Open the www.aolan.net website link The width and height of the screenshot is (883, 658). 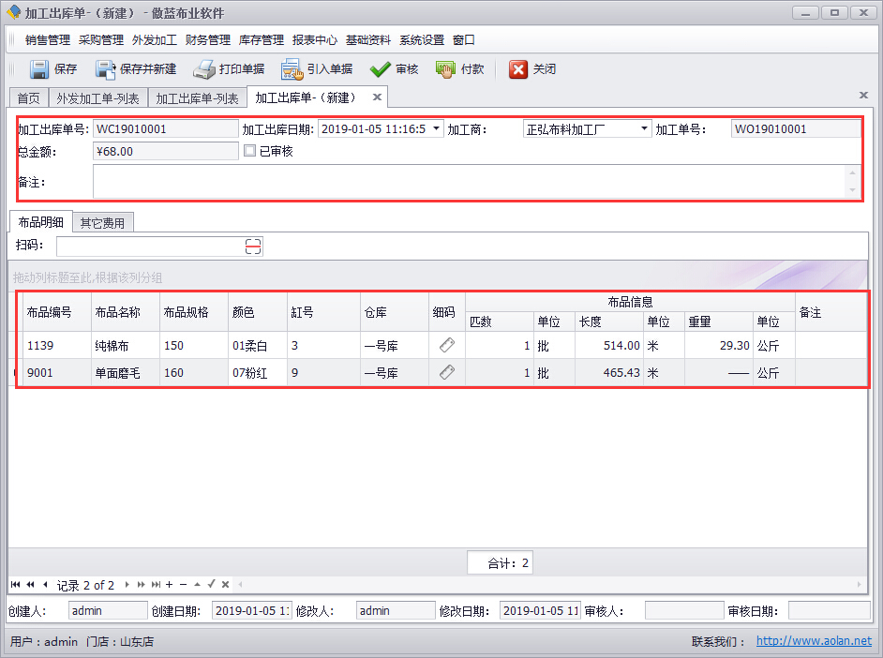pos(813,642)
